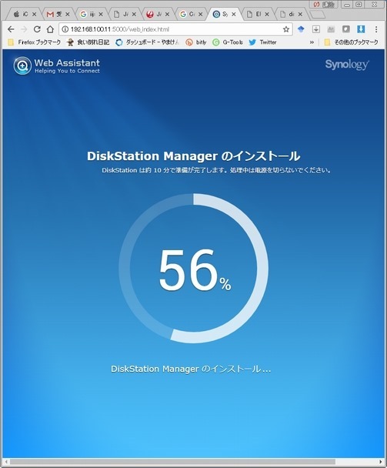Open the 食い倒れ日記 bookmark

click(x=88, y=42)
